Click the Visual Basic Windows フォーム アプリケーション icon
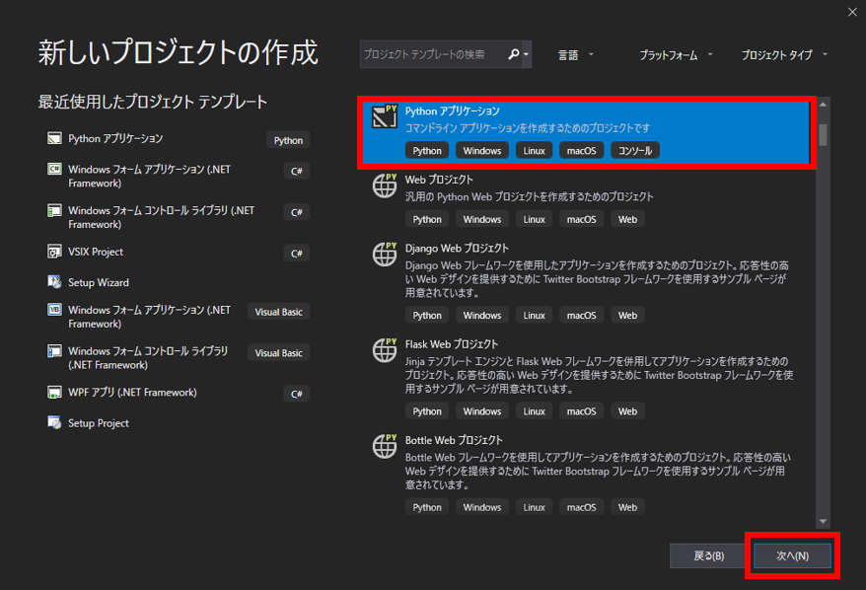 [54, 310]
